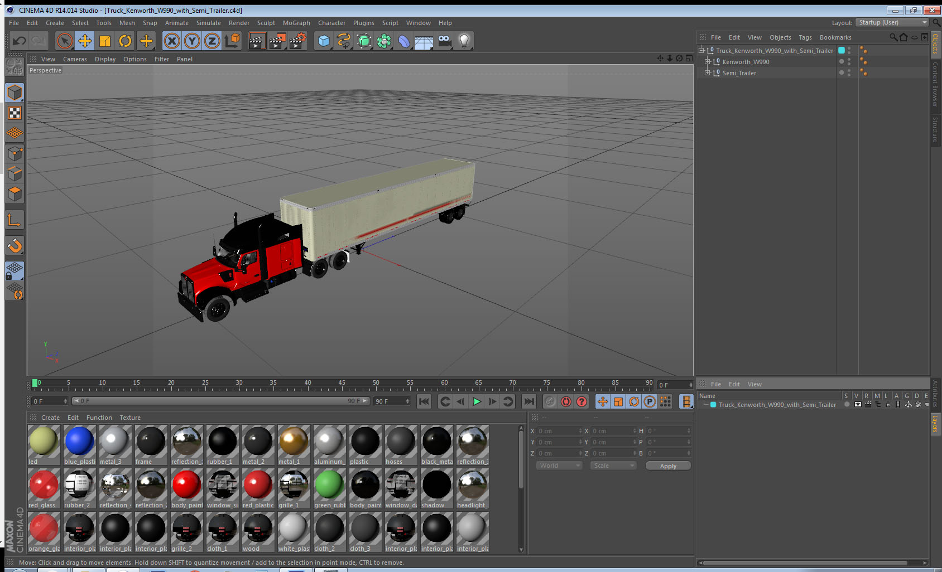
Task: Activate the Move tool
Action: click(85, 41)
